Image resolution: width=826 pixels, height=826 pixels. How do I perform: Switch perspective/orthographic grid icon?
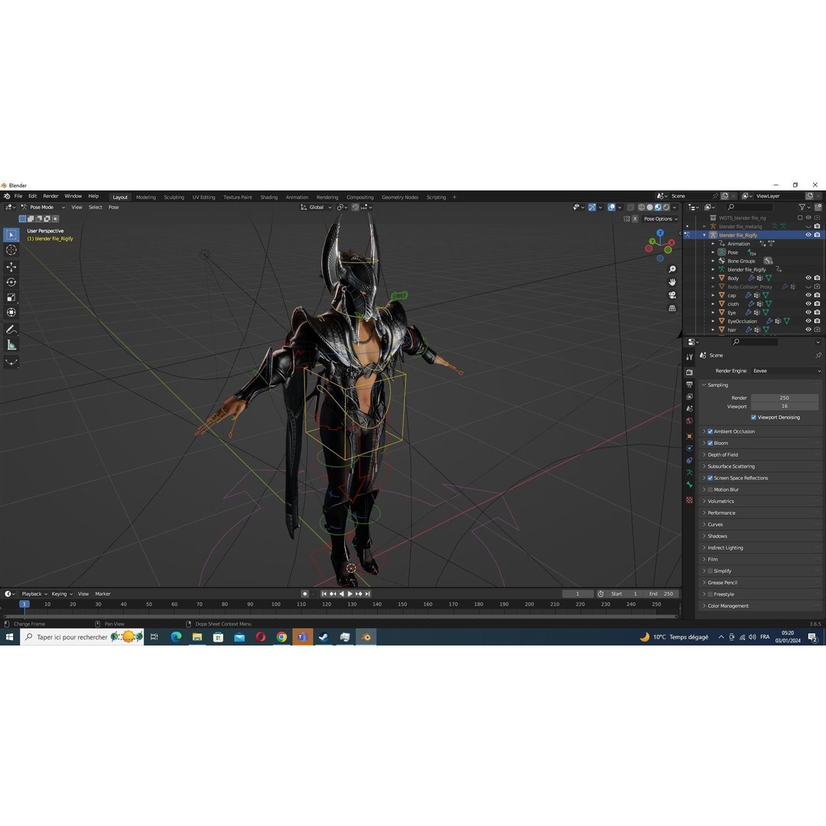click(672, 308)
